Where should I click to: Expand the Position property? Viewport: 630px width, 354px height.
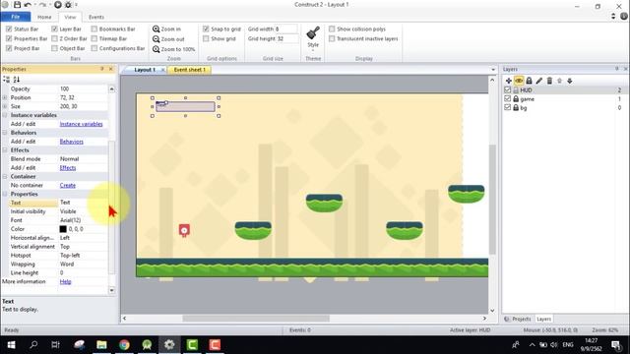click(5, 97)
